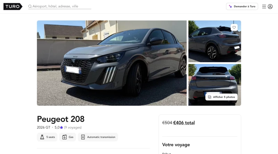Click the Automatic transmission gear icon
The height and width of the screenshot is (154, 278).
pyautogui.click(x=83, y=137)
